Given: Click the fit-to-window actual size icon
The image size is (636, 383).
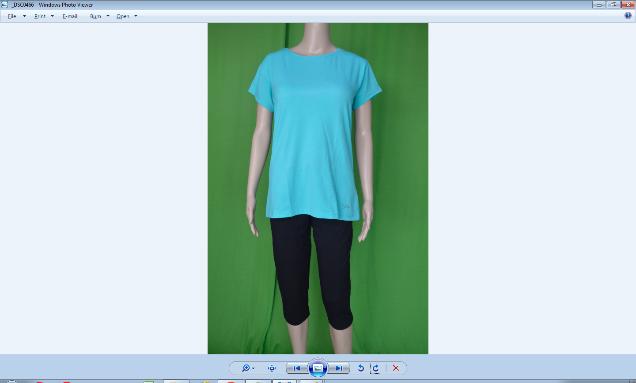Looking at the screenshot, I should 272,368.
